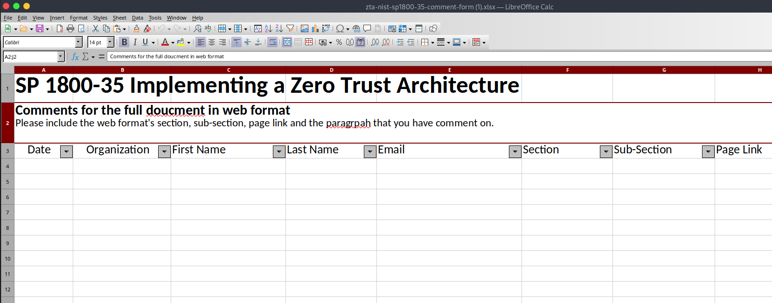This screenshot has height=303, width=772.
Task: Toggle Wrap Text
Action: (x=272, y=42)
